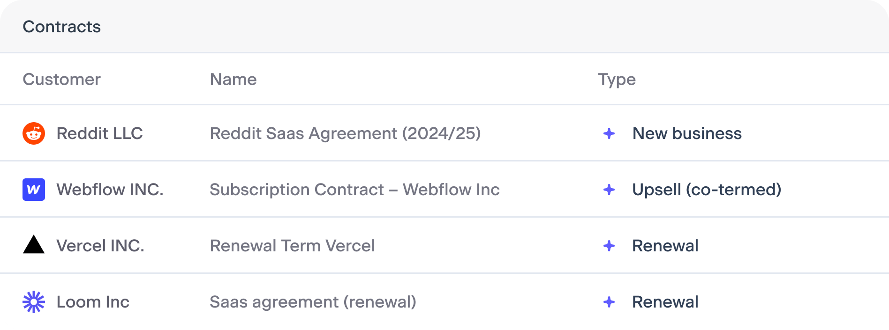Click the Reddit logo icon

[34, 133]
